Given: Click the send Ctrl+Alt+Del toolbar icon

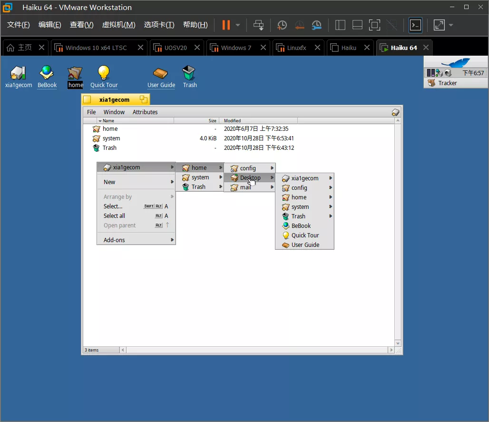Looking at the screenshot, I should click(x=258, y=25).
